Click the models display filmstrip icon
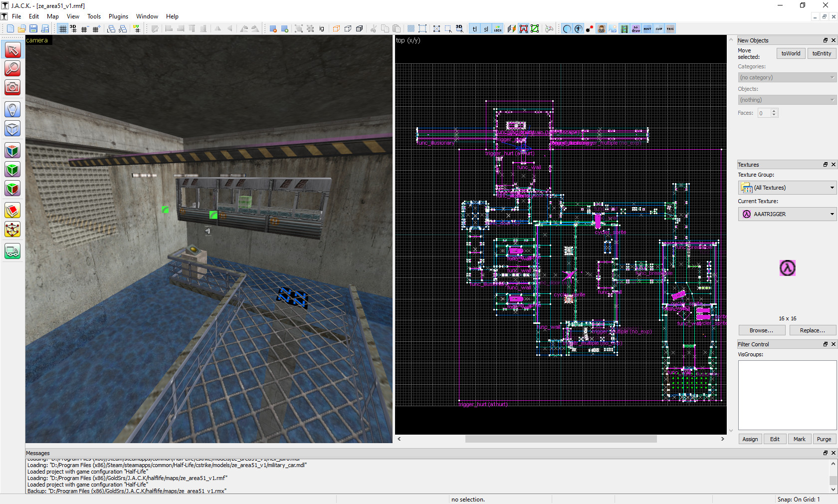The width and height of the screenshot is (838, 504). coord(624,29)
